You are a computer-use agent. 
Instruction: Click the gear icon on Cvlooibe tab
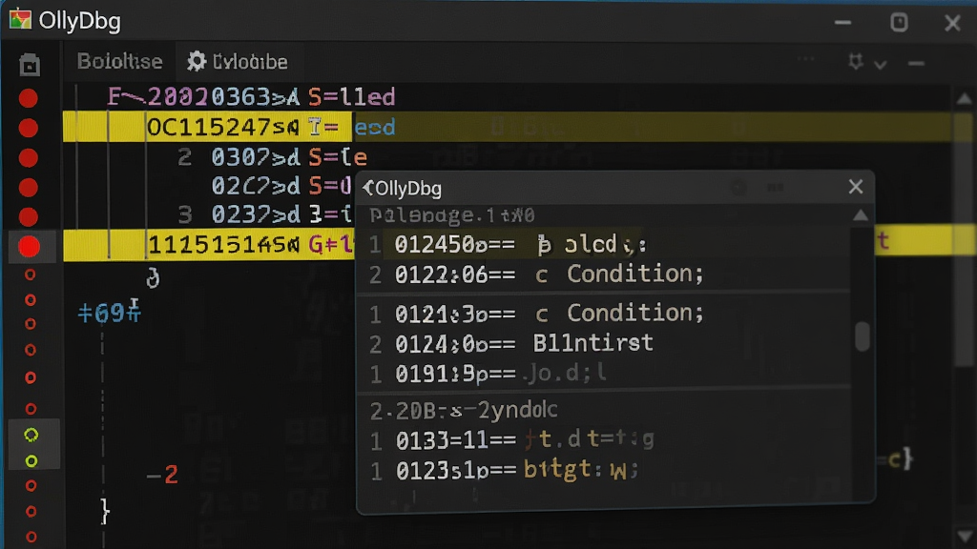point(197,61)
